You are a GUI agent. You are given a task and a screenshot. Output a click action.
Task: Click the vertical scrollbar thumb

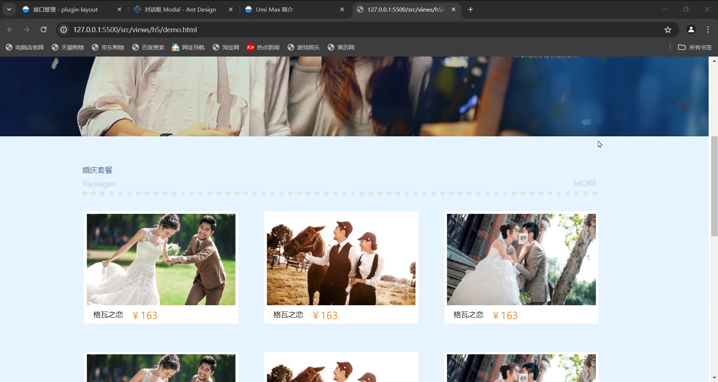pyautogui.click(x=714, y=186)
